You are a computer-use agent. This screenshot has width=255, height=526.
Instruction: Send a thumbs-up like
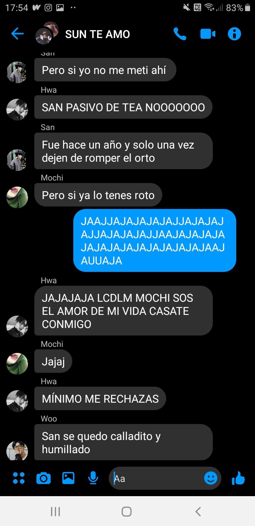click(238, 478)
